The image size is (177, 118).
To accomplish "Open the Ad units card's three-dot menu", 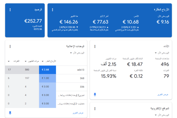I will click(10, 46).
